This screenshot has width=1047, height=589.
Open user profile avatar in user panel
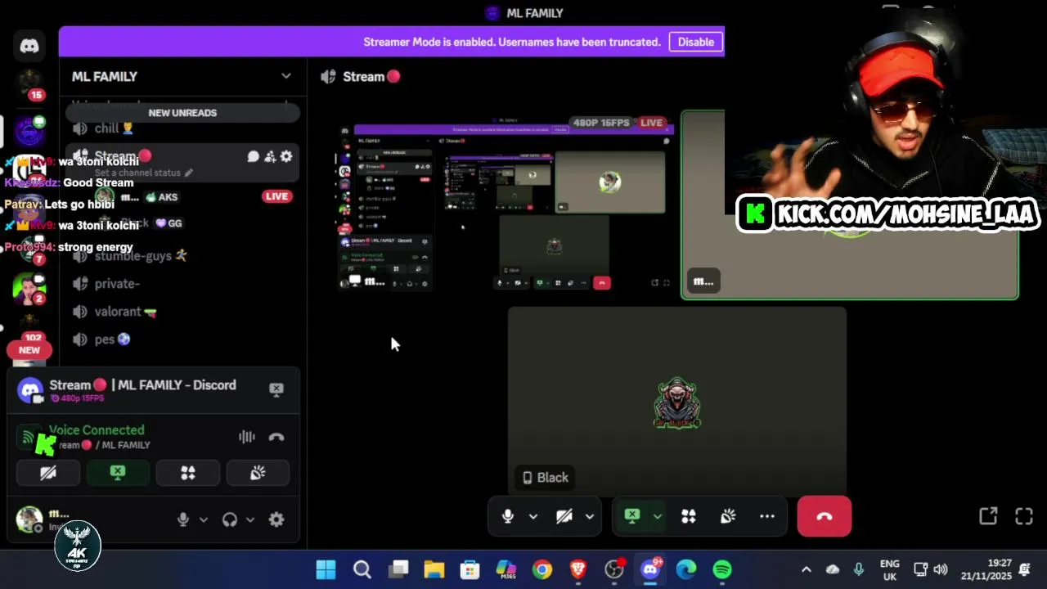coord(29,519)
